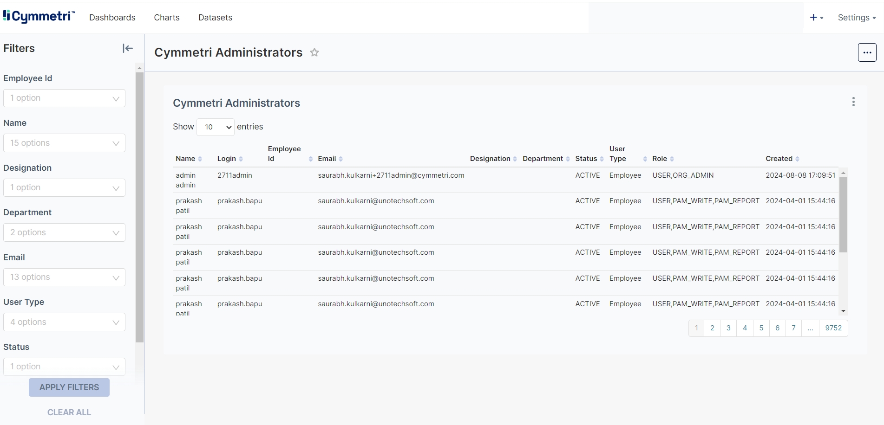Expand the Employee Id filter dropdown
The height and width of the screenshot is (425, 884).
pos(64,98)
